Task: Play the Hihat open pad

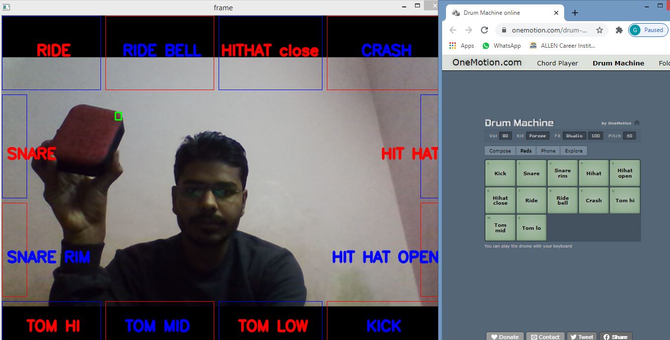Action: (625, 173)
